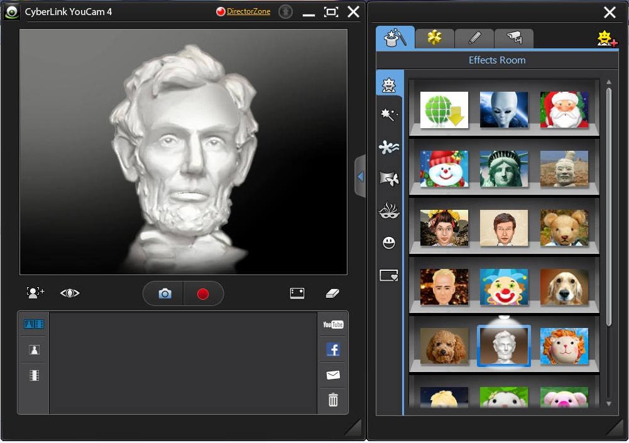Collapse effects panel with side arrow
Screen dimensions: 629x443
[360, 176]
